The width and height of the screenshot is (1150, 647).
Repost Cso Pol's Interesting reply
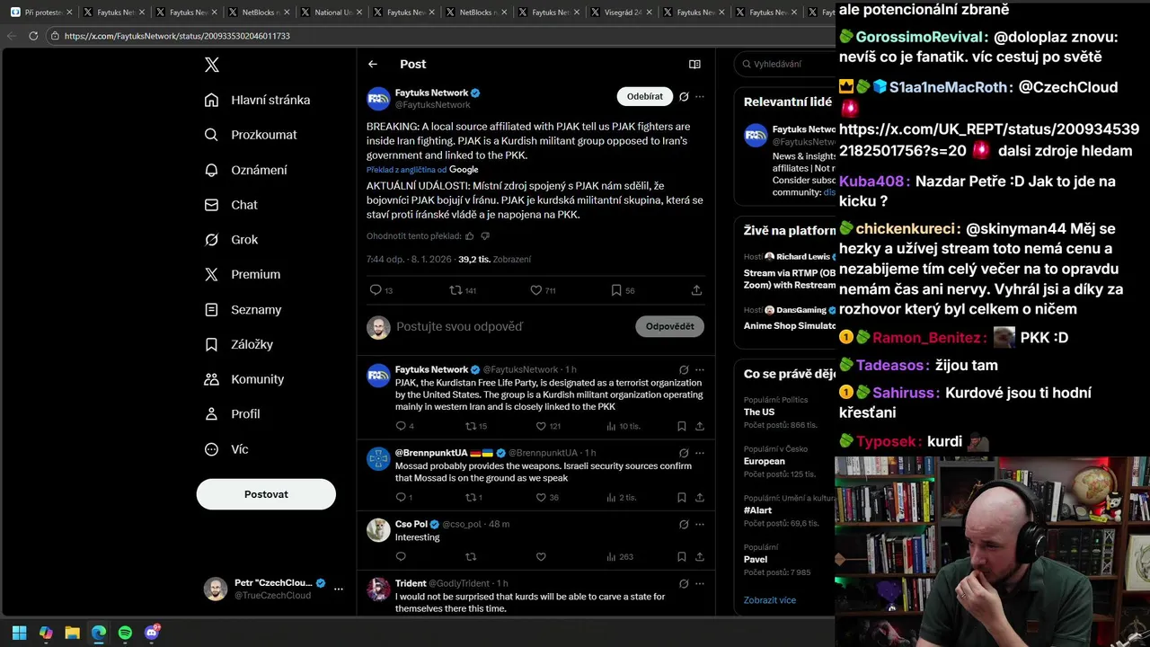click(470, 557)
